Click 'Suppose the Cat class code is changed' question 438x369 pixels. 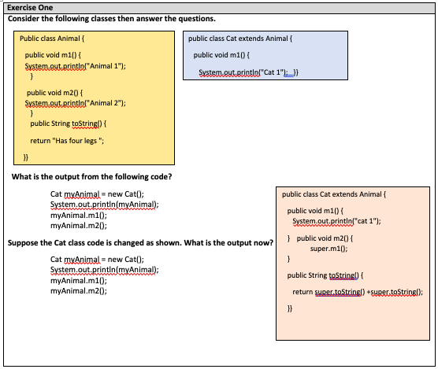coord(140,243)
